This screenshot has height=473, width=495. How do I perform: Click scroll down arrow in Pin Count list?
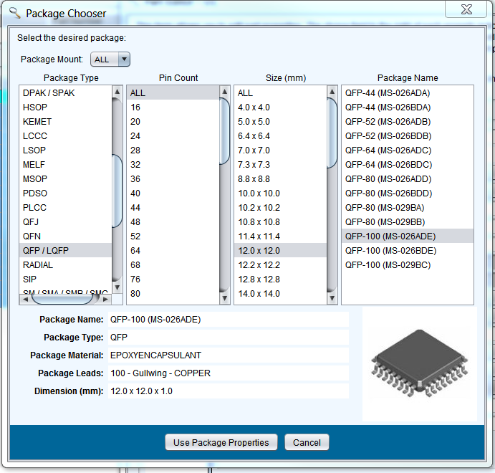coord(224,299)
